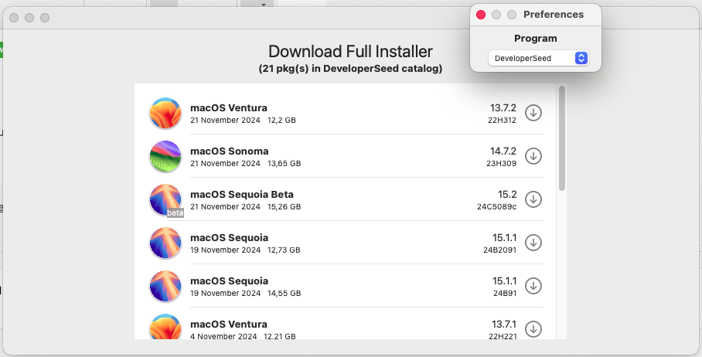Click the 12,2 GB size text
Screen dimensions: 702x357
[x=281, y=121]
